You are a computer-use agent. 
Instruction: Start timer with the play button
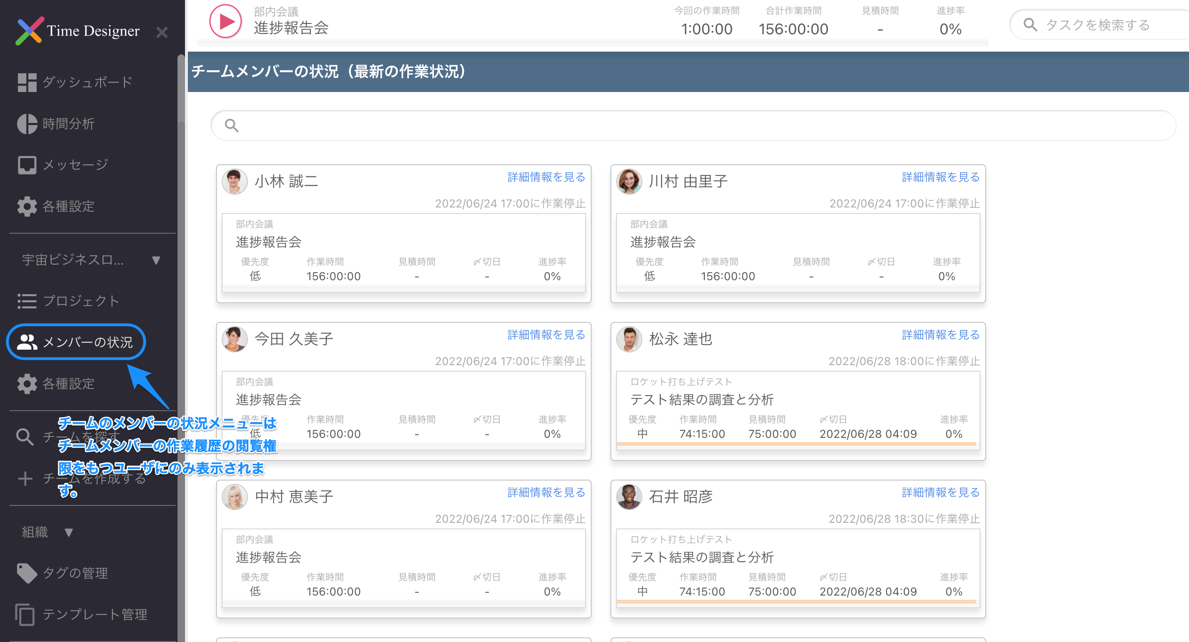coord(225,22)
